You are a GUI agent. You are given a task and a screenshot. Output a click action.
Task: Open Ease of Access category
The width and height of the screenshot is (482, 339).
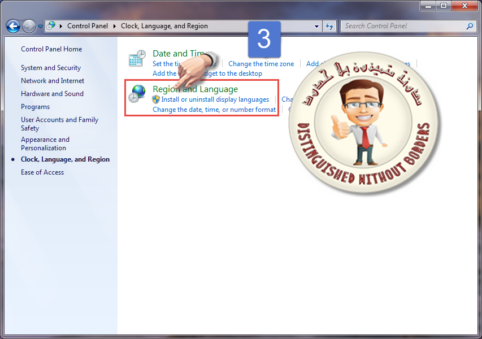pos(42,172)
